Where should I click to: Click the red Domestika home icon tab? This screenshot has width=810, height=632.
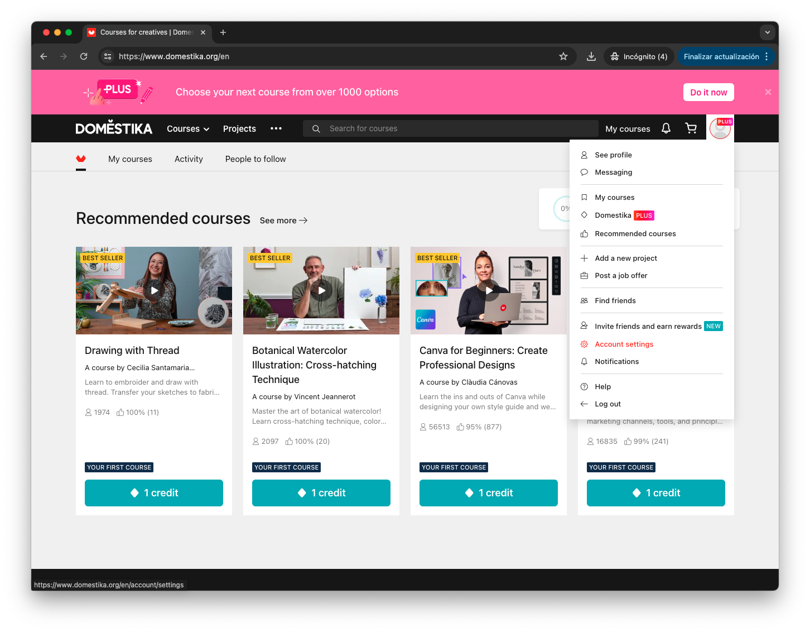tap(81, 159)
